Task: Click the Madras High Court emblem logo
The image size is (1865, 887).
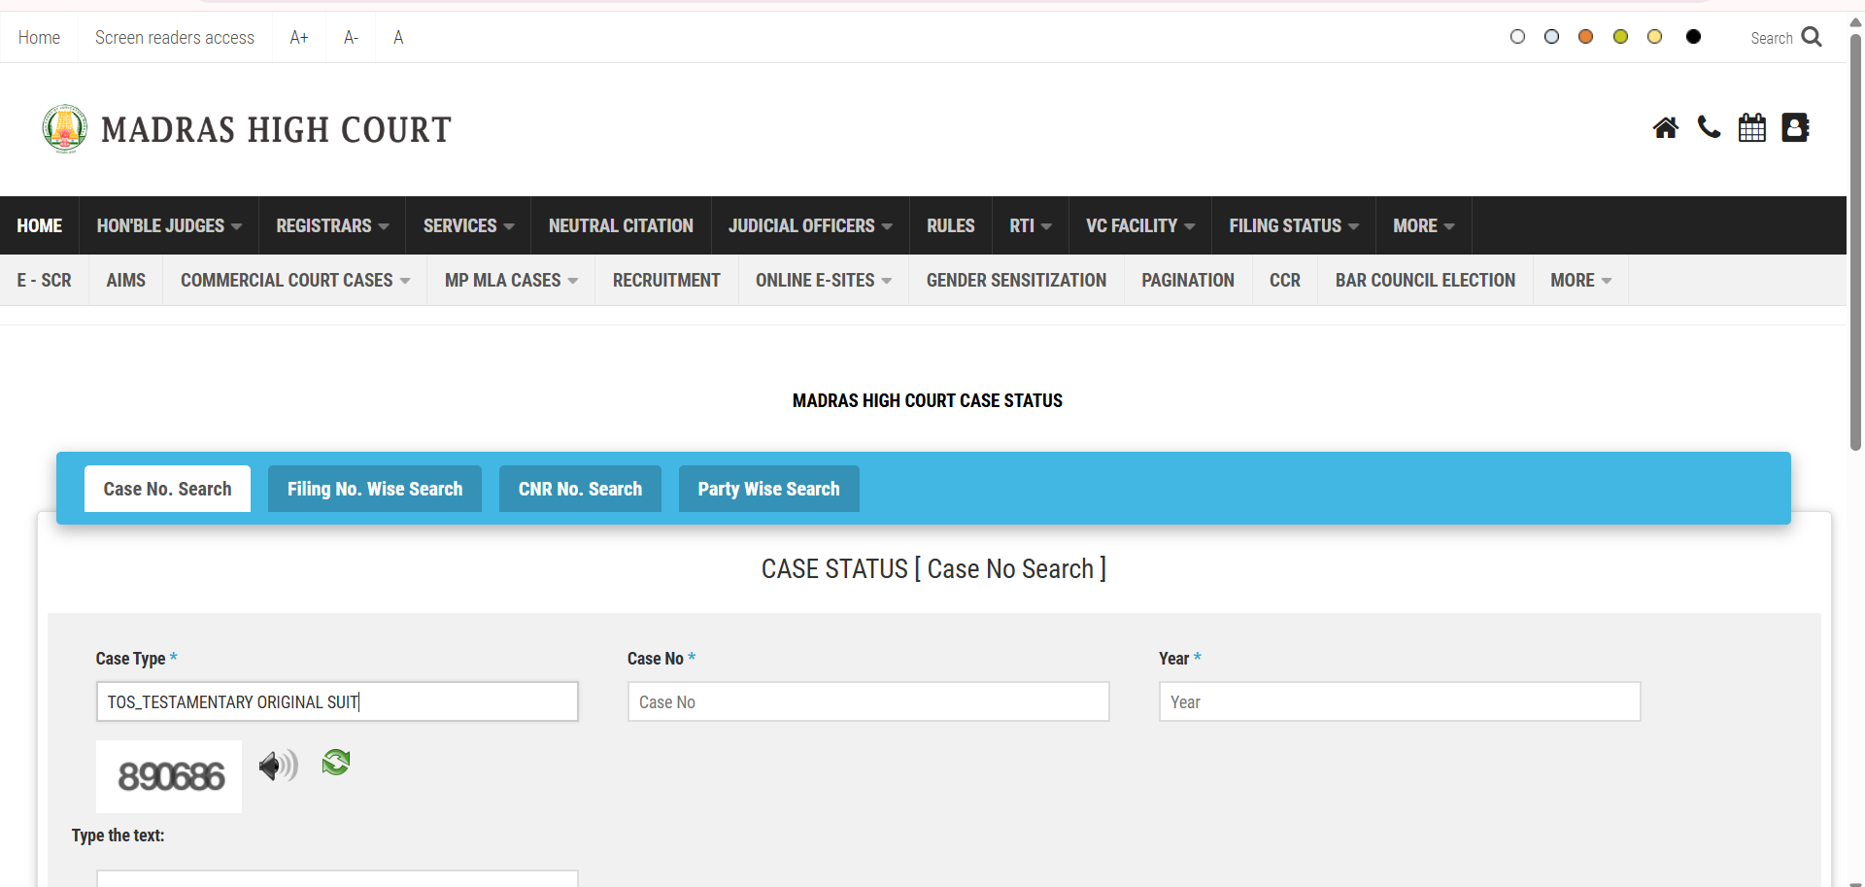Action: pyautogui.click(x=65, y=129)
